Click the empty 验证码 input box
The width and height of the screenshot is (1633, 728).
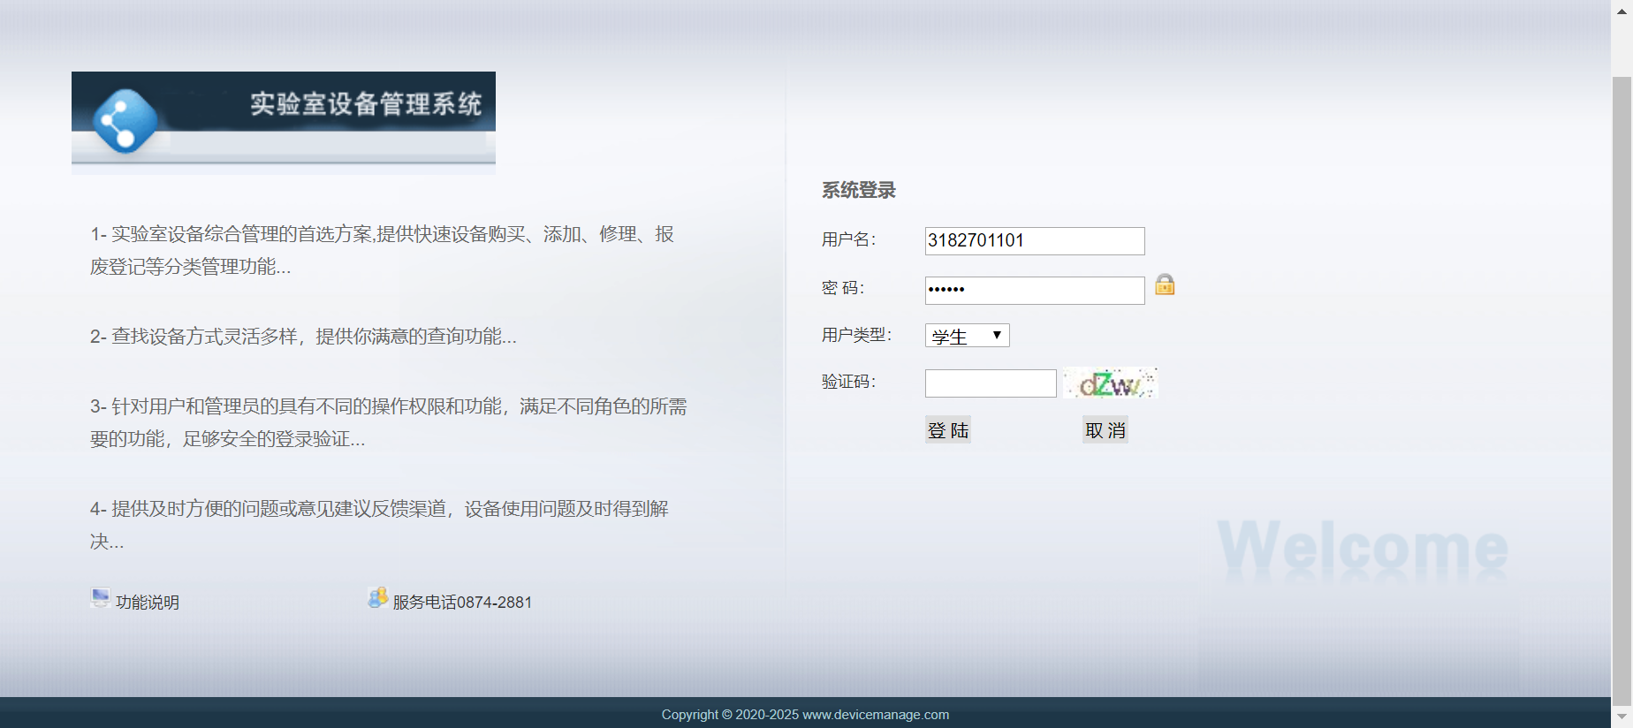click(x=991, y=383)
